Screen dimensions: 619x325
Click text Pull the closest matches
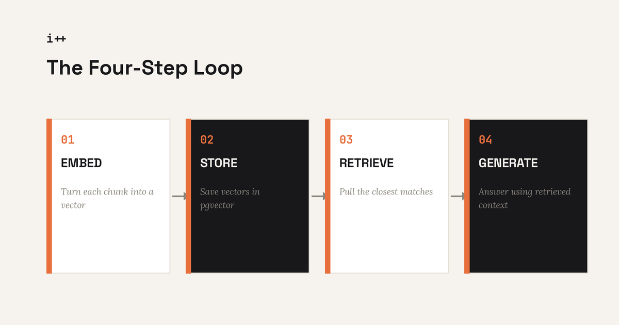(386, 192)
